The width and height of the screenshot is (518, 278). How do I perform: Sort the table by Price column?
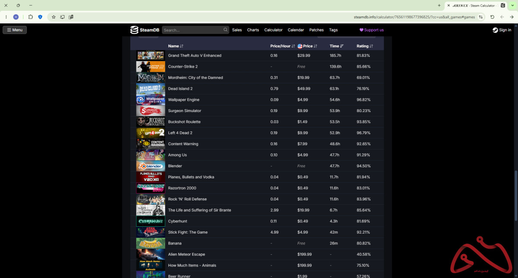click(307, 46)
